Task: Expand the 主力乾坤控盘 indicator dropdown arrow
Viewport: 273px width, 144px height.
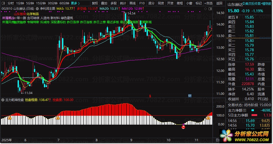Action: pyautogui.click(x=3, y=100)
